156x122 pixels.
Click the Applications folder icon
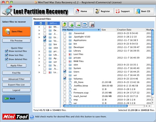[x=70, y=40]
